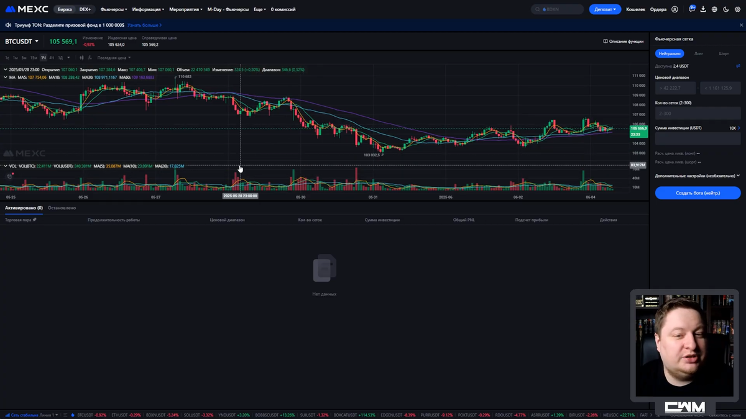Select the 1s timeframe

[7, 58]
